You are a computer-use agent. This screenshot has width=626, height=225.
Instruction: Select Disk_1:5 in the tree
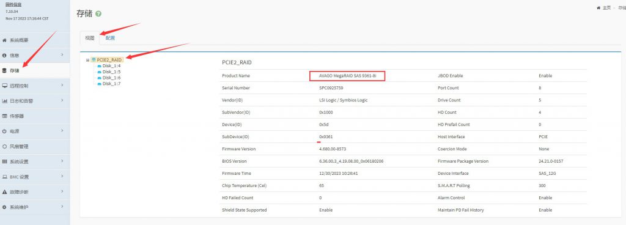point(111,72)
